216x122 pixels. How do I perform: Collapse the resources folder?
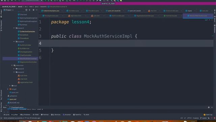12,65
